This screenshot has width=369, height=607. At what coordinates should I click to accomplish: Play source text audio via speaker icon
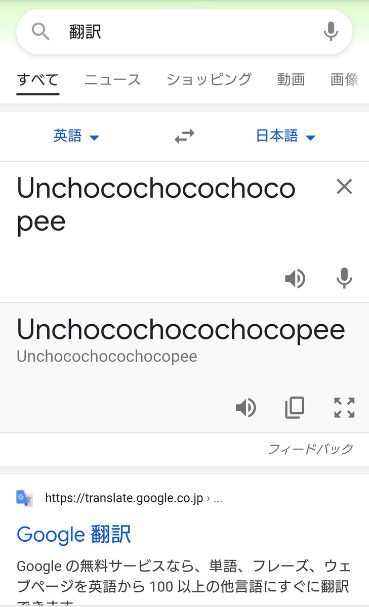click(x=295, y=279)
